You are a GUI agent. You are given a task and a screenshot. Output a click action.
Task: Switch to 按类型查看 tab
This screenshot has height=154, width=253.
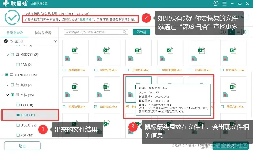click(15, 33)
